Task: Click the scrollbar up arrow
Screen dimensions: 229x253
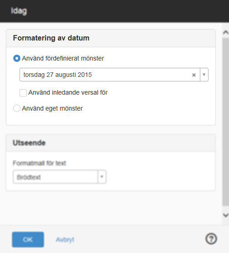Action: 226,32
